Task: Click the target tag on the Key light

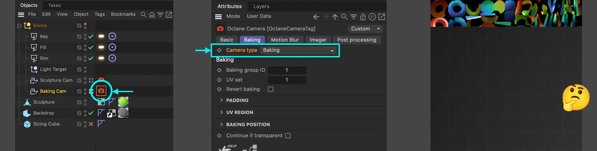Action: (112, 36)
